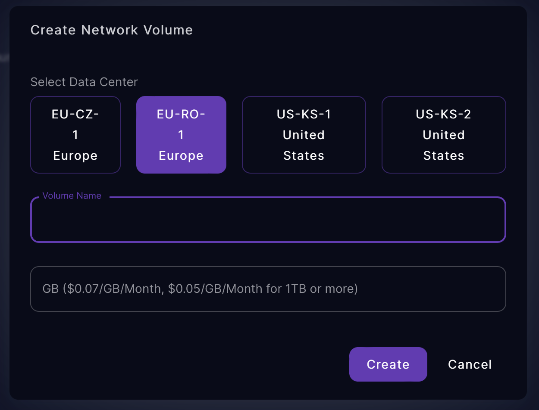
Task: Select US-KS-2 United States data center
Action: [x=443, y=134]
